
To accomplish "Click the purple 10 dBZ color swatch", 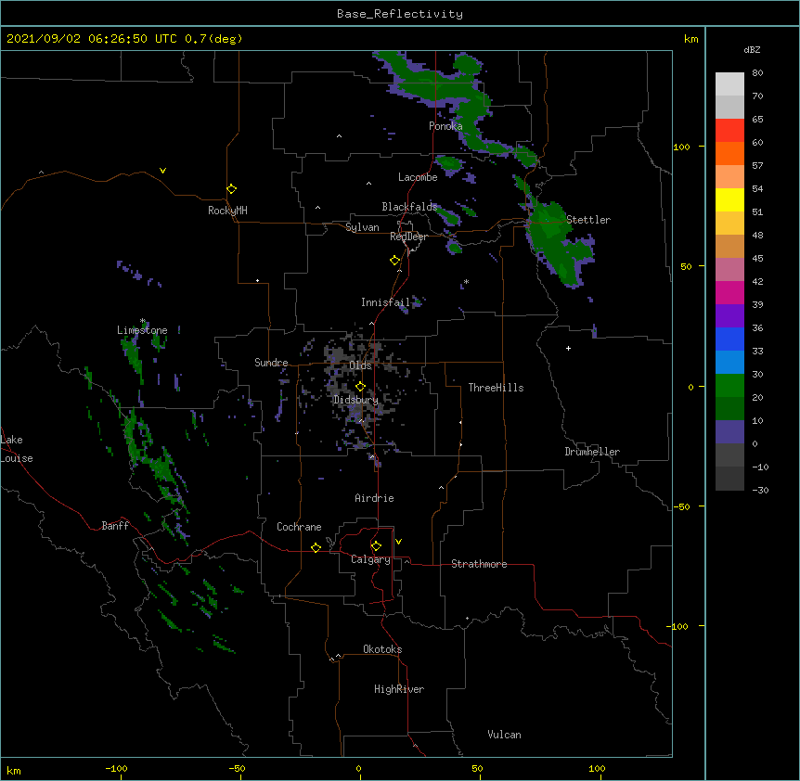I will (x=729, y=432).
